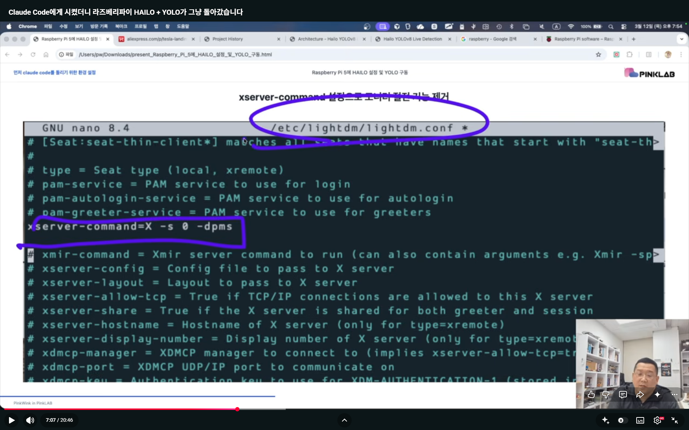This screenshot has height=430, width=689.
Task: Expand more videos chevron at bottom center
Action: coord(344,420)
